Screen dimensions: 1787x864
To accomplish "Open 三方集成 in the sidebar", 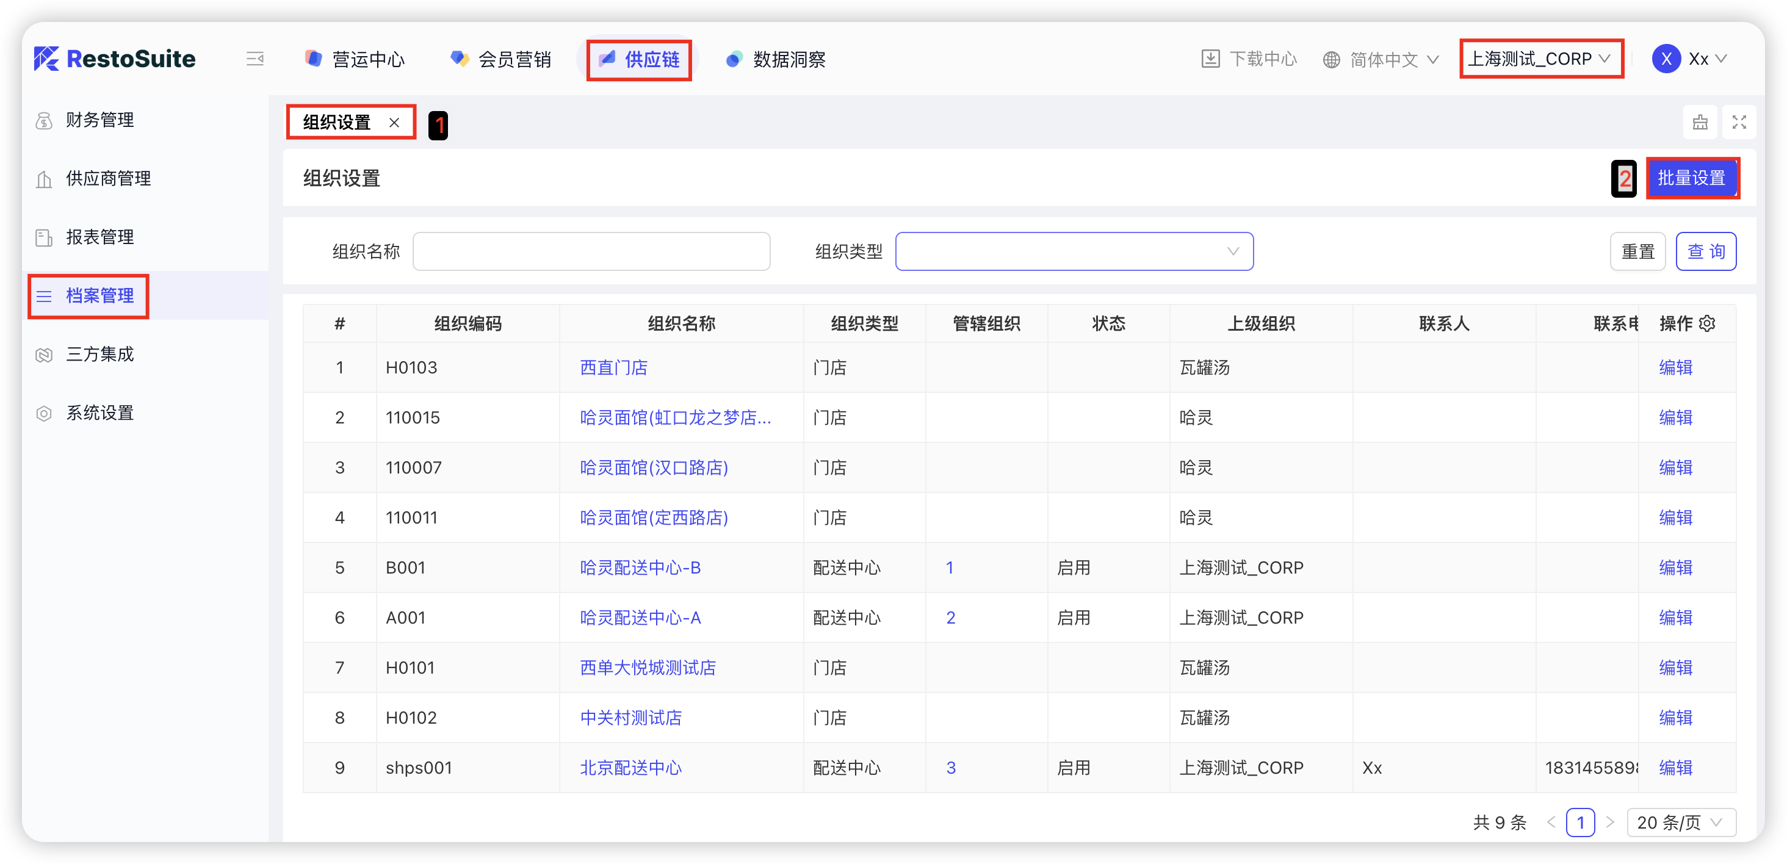I will [x=99, y=355].
